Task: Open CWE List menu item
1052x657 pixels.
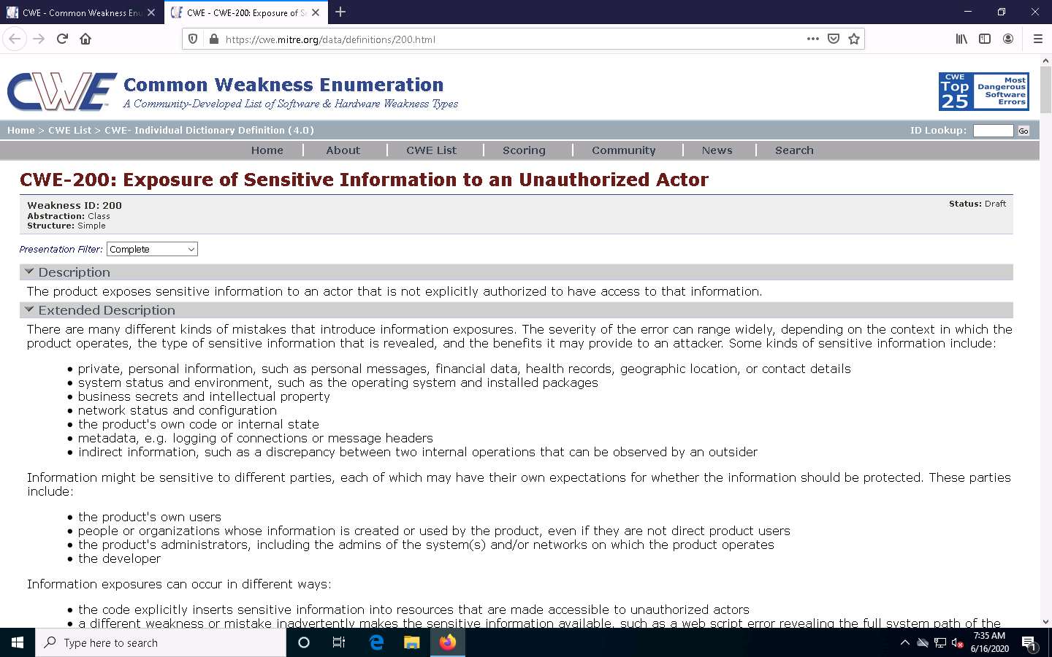Action: pyautogui.click(x=431, y=150)
